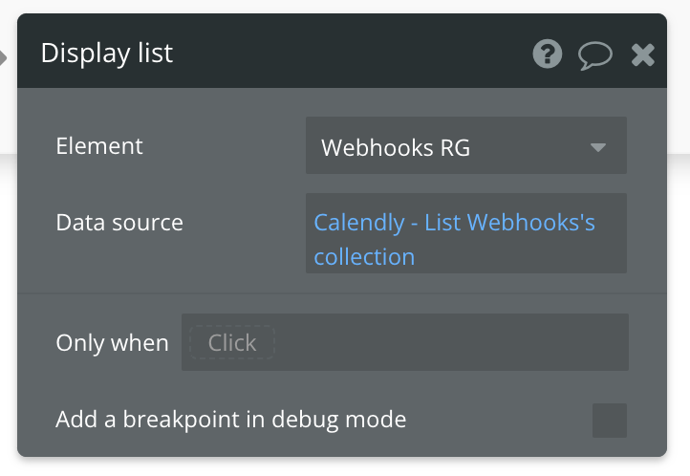690x476 pixels.
Task: Click the Webhooks RG text in Element selector
Action: pyautogui.click(x=396, y=147)
